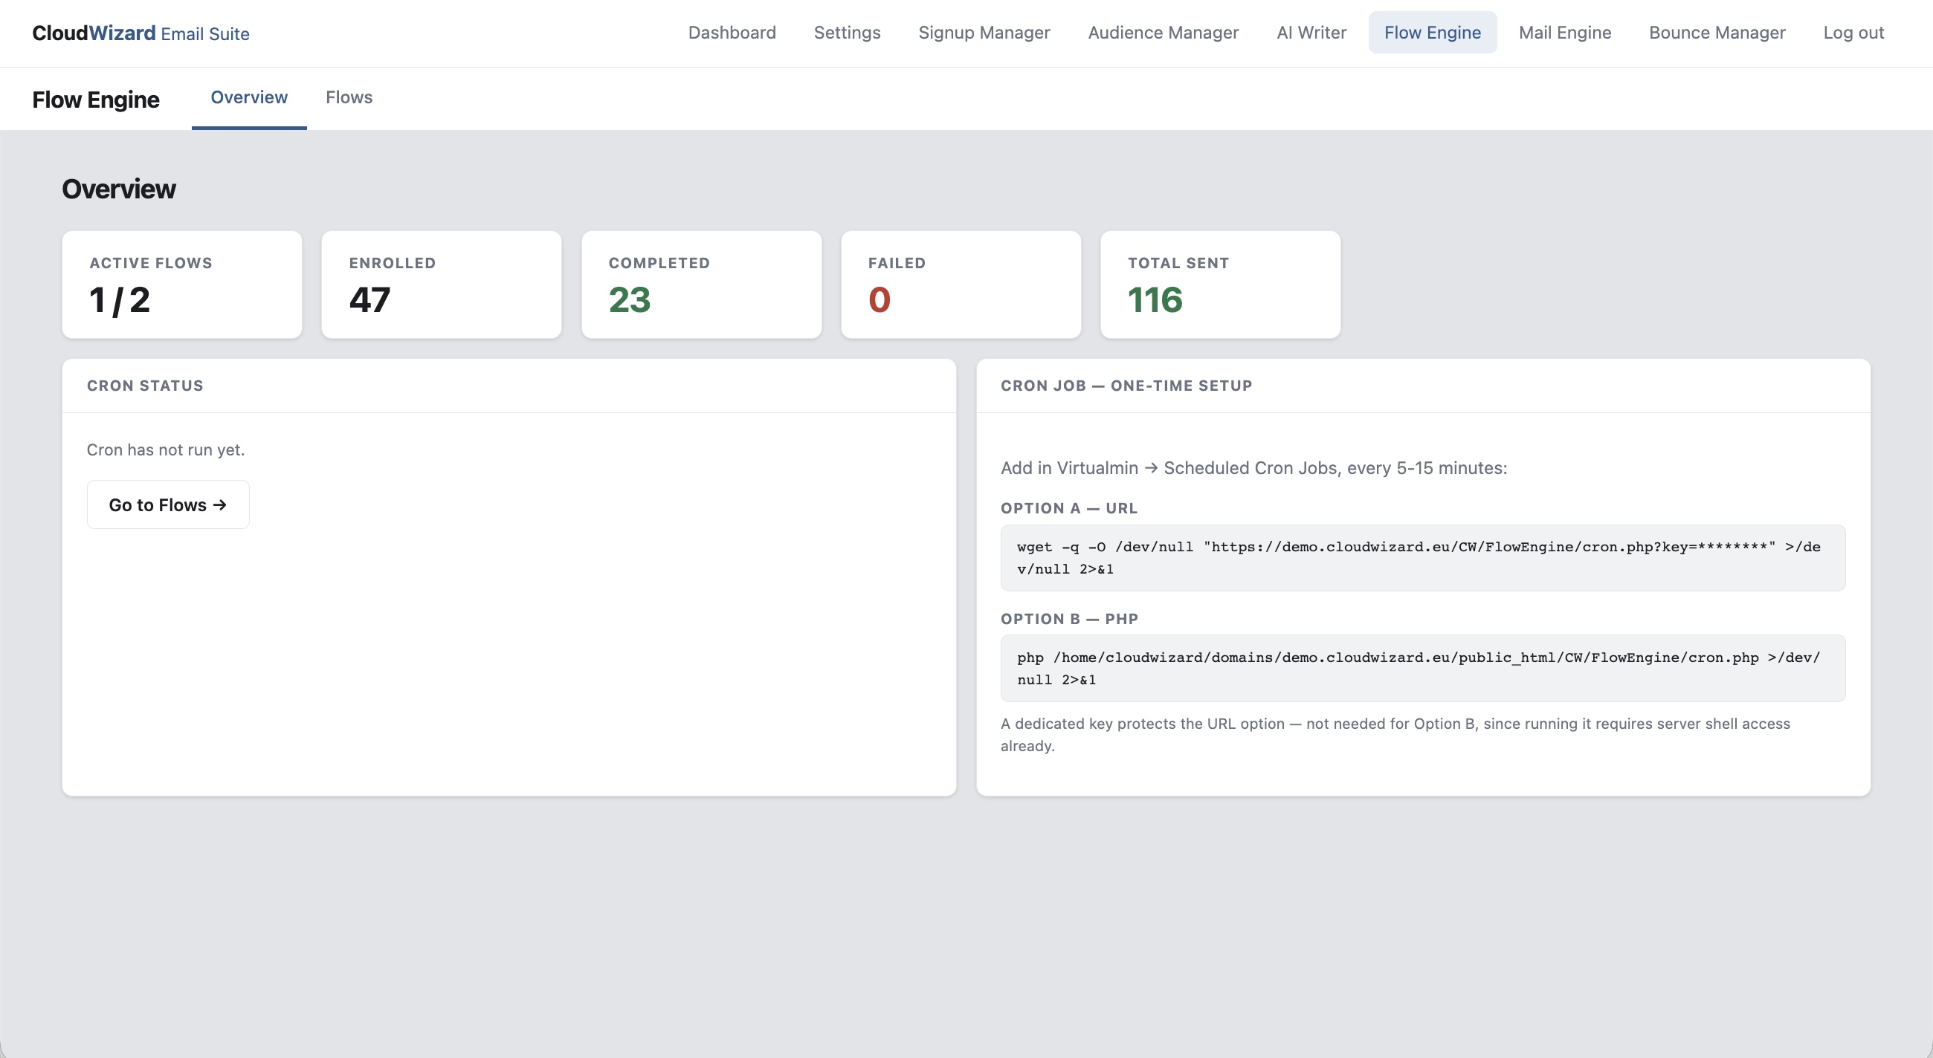Click Go to Flows button
Screen dimensions: 1933x1058
[168, 504]
